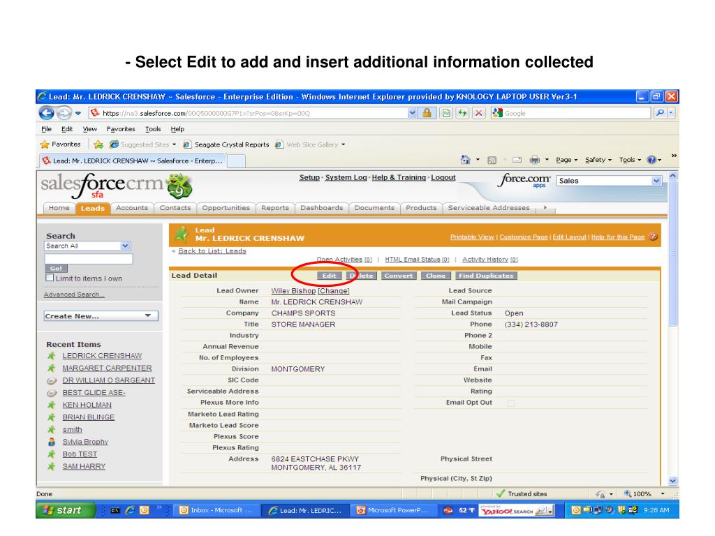Screen dimensions: 715x536
Task: Switch to the Opportunities tab
Action: click(226, 208)
